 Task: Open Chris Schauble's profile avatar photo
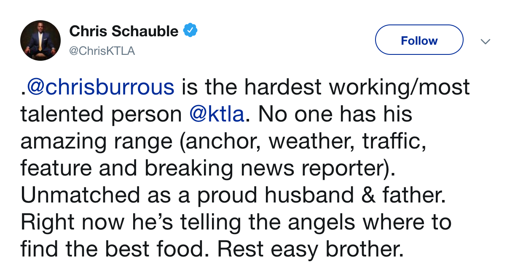tap(40, 40)
